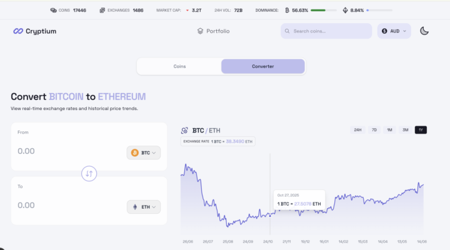This screenshot has height=250, width=450.
Task: Open the AUD currency dropdown
Action: (394, 31)
